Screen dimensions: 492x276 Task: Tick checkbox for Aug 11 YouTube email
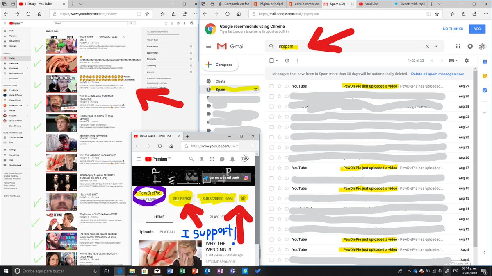pyautogui.click(x=271, y=240)
